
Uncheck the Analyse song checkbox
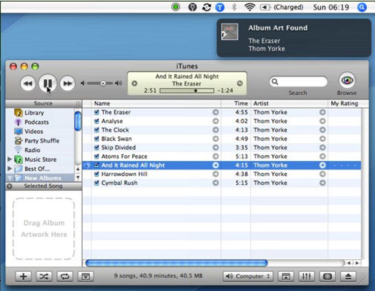click(97, 121)
